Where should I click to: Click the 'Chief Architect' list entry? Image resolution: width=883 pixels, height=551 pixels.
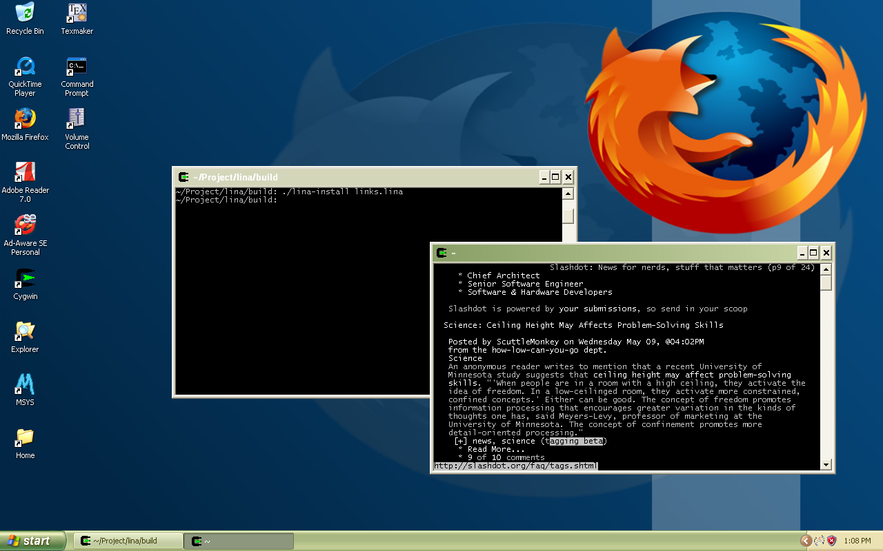(504, 275)
